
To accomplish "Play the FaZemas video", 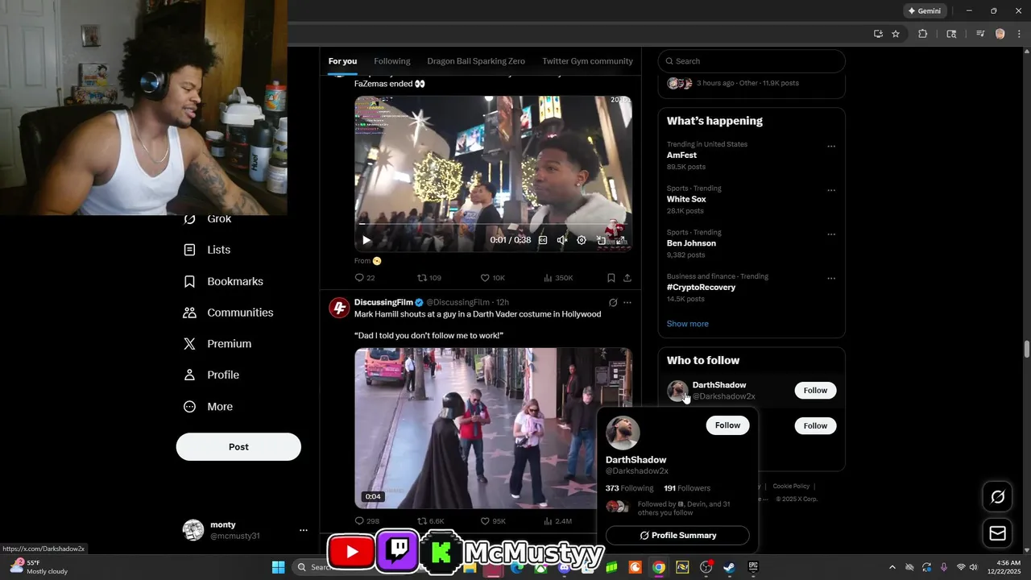I will pyautogui.click(x=366, y=240).
